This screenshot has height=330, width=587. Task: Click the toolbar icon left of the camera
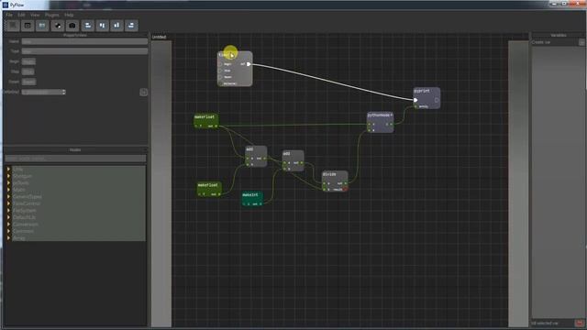tap(58, 26)
